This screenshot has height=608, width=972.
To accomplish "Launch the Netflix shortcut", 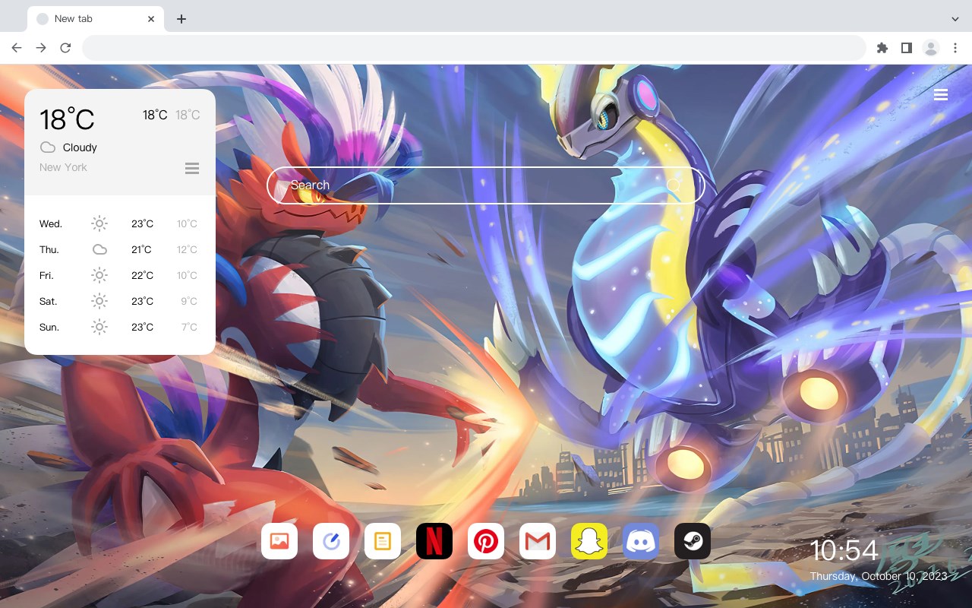I will pos(434,541).
